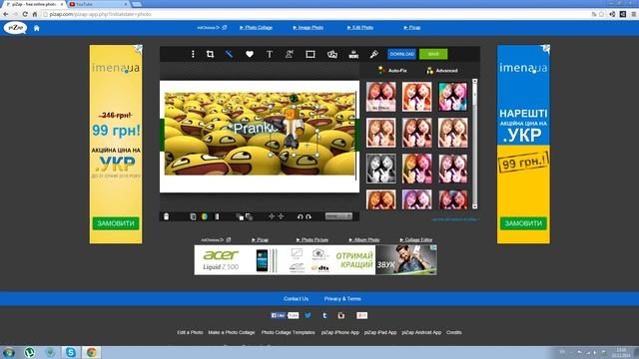Viewport: 639px width, 359px height.
Task: Open the Photo Picture ad link
Action: 313,239
